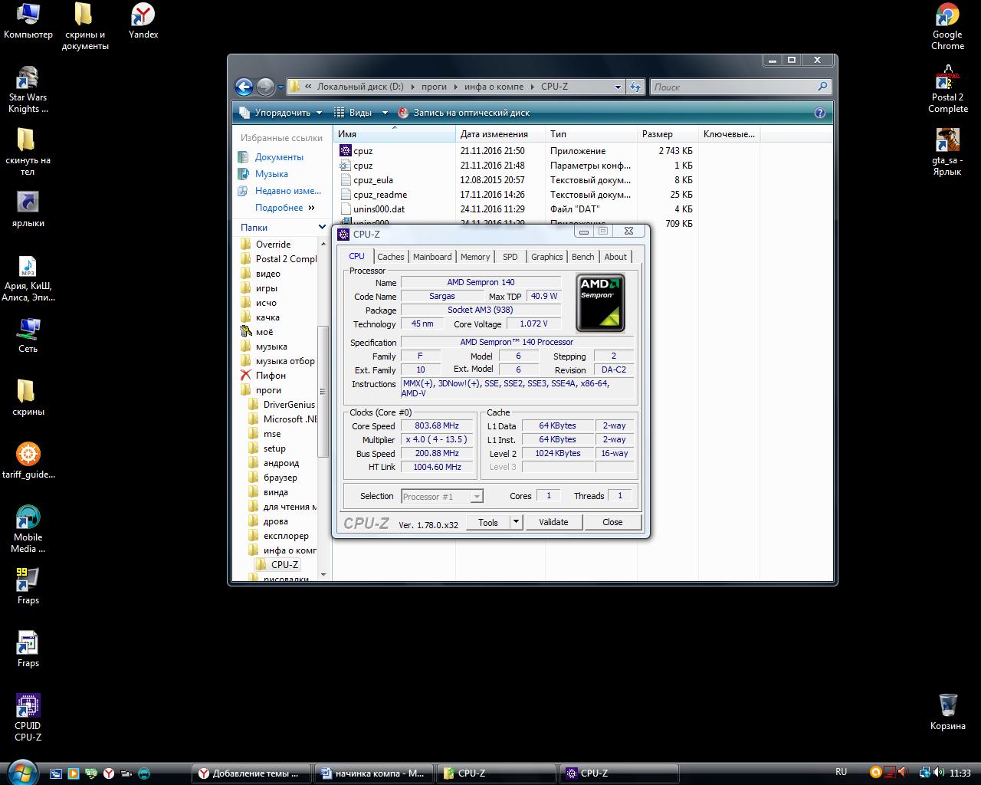The image size is (981, 785).
Task: Open the Processor #1 selection dropdown
Action: tap(442, 497)
